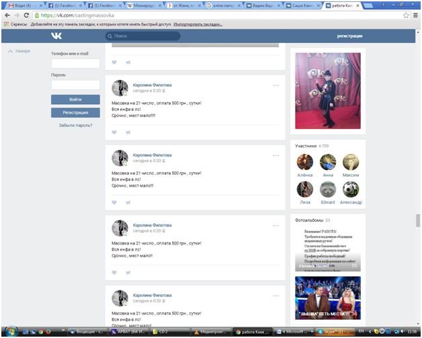Switch to the Саша Камин browser tab
Viewport: 422px width, 338px height.
coord(300,5)
